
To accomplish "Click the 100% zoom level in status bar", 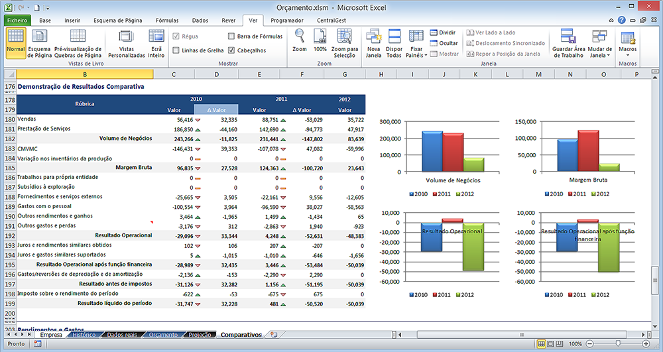I will (x=575, y=343).
